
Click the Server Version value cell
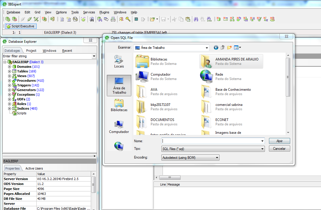(x=64, y=179)
